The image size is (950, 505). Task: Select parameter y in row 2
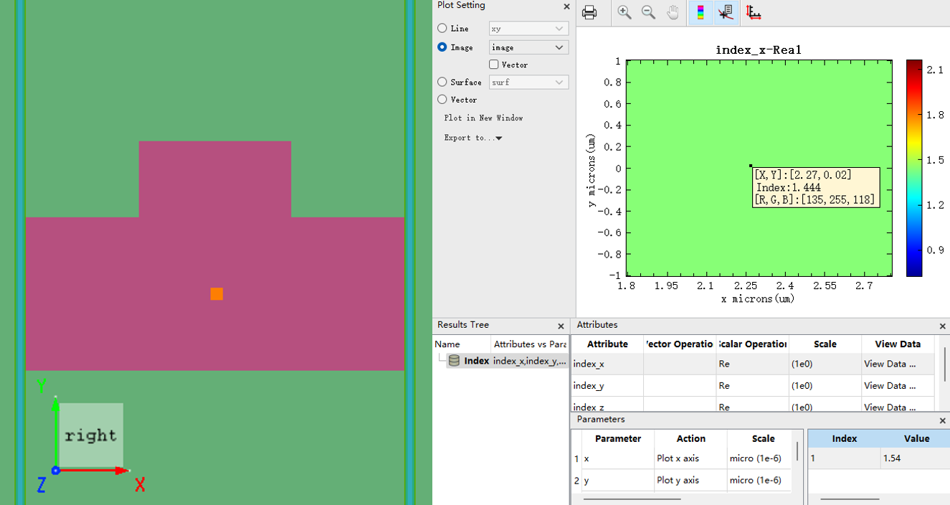coord(618,480)
